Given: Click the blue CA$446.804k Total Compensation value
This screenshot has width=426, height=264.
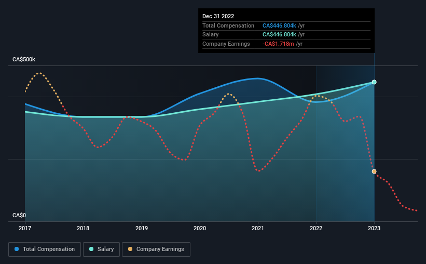Looking at the screenshot, I should coord(279,25).
